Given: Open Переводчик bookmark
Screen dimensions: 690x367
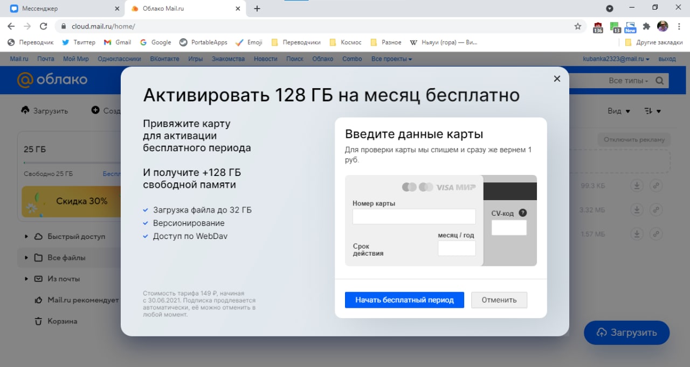Looking at the screenshot, I should pyautogui.click(x=31, y=42).
